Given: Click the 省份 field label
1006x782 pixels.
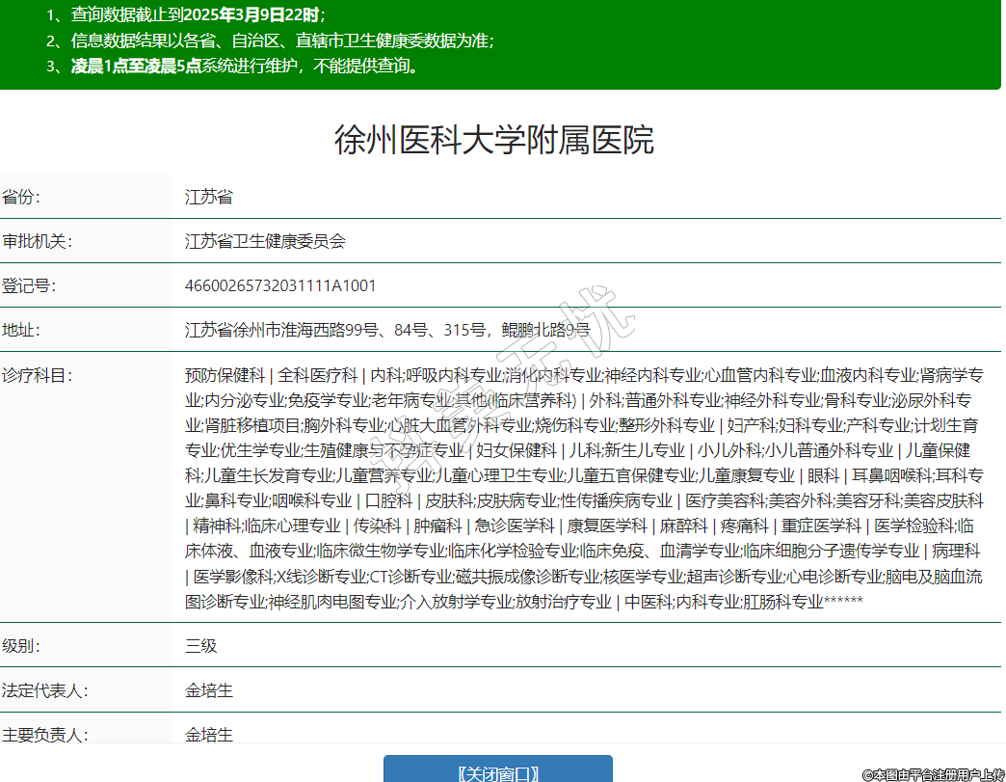Looking at the screenshot, I should point(21,197).
